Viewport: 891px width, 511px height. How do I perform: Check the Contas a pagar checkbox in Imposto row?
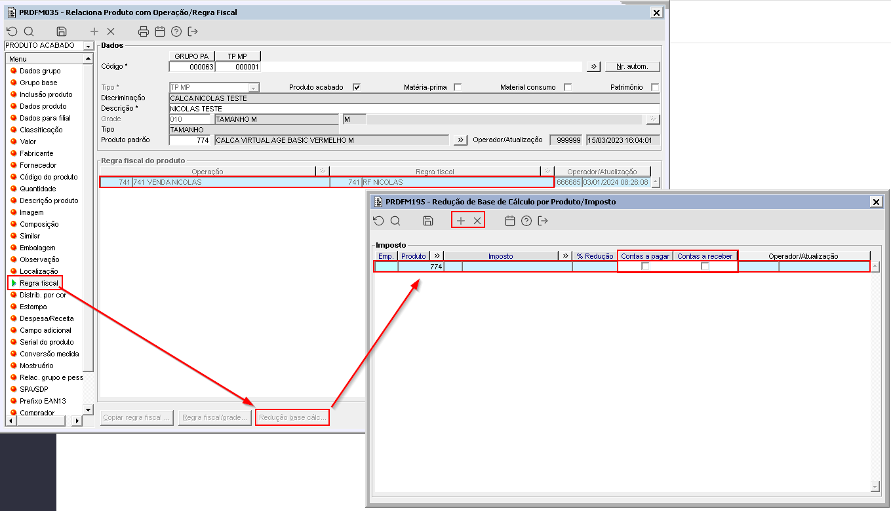coord(645,267)
